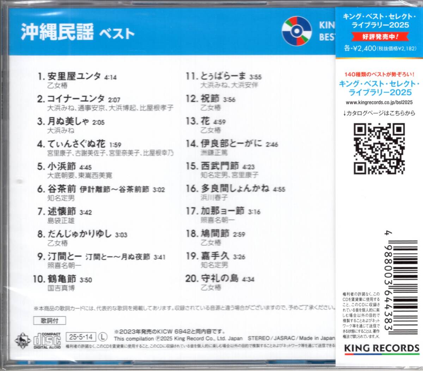Click artists 知名定男、宮里康子

coord(229,175)
